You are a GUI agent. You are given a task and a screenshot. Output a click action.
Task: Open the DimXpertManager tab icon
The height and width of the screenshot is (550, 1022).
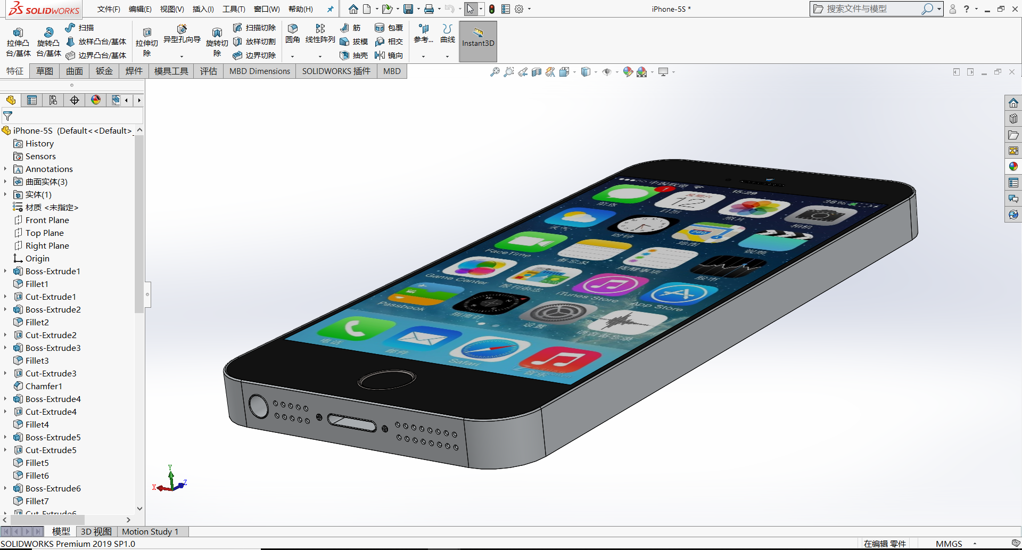point(75,100)
